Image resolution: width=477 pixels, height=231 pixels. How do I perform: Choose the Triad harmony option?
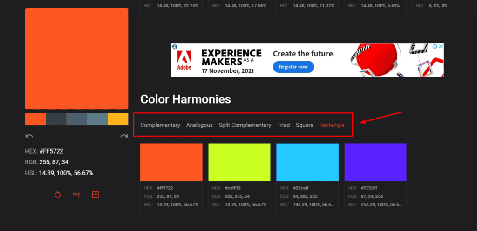tap(283, 125)
